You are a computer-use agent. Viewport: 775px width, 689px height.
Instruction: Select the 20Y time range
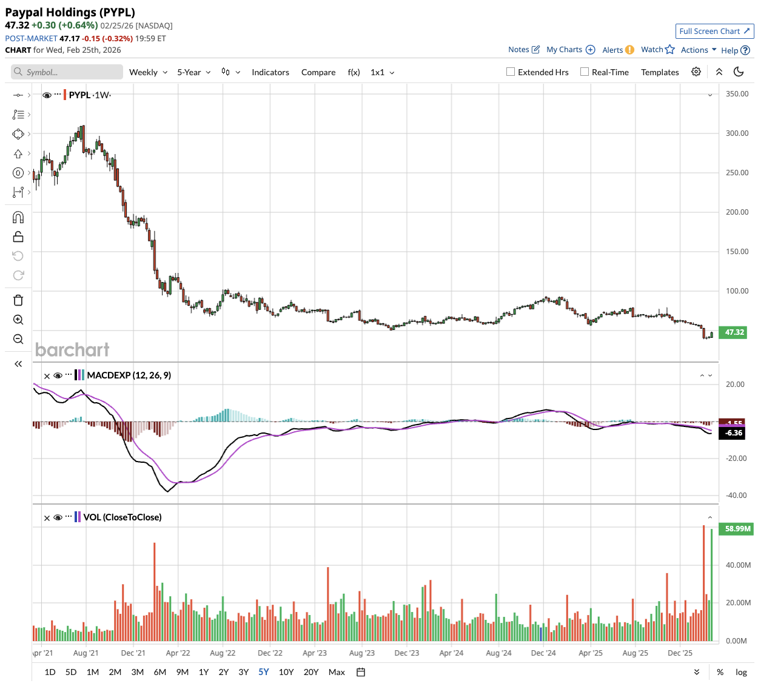[311, 672]
